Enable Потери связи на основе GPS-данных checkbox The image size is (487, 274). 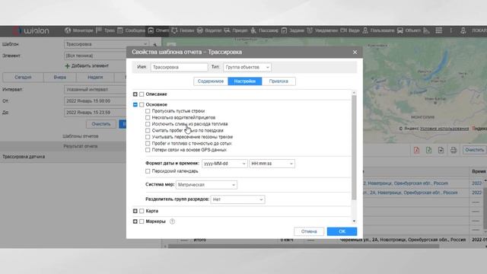click(148, 150)
